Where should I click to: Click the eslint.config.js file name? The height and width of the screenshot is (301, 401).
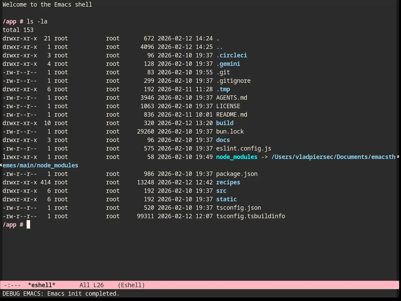[244, 148]
